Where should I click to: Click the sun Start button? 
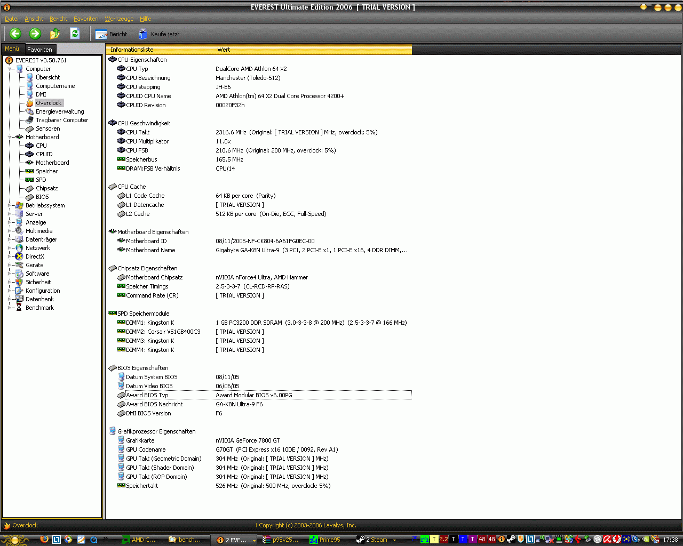[x=16, y=540]
